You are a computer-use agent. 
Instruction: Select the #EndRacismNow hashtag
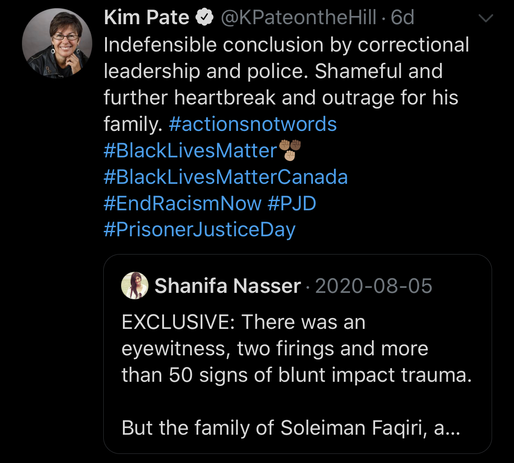(x=183, y=203)
